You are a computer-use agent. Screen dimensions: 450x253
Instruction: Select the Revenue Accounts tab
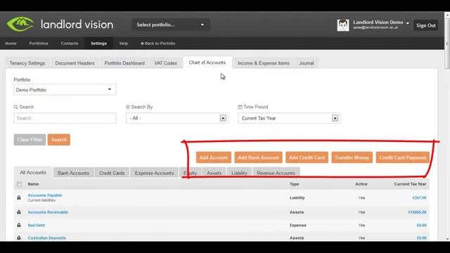coord(276,173)
